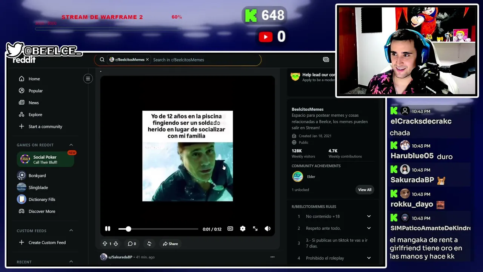
Task: Click chat username elCracksdecrakc
Action: coord(421,121)
